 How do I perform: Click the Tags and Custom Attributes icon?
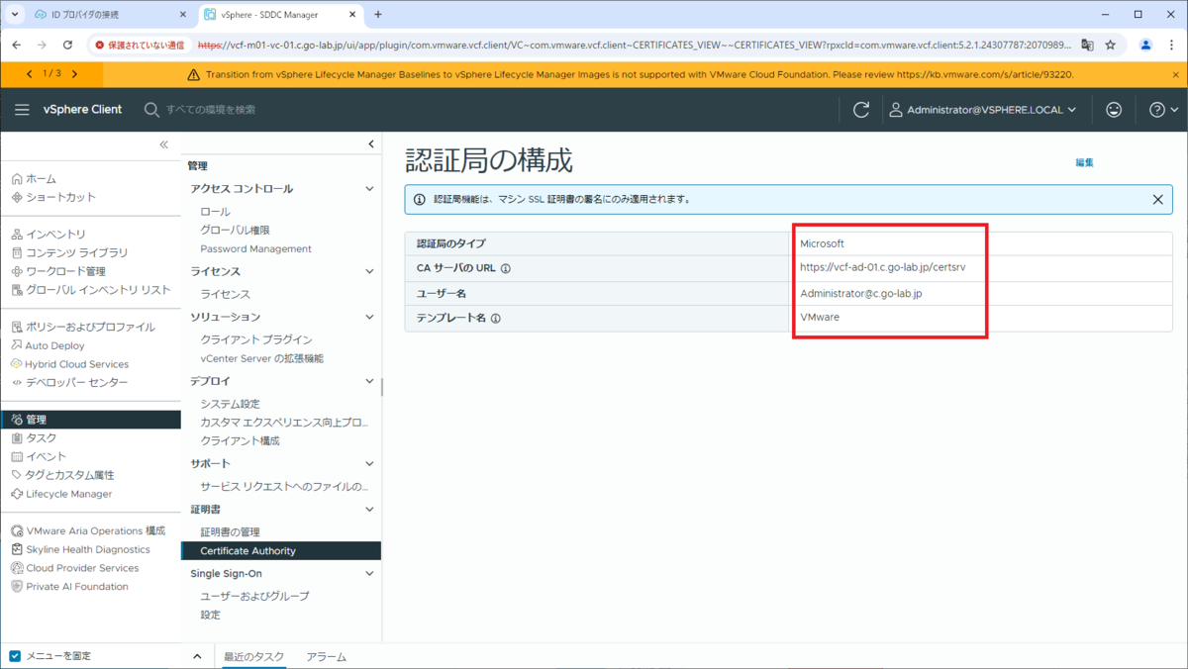17,475
